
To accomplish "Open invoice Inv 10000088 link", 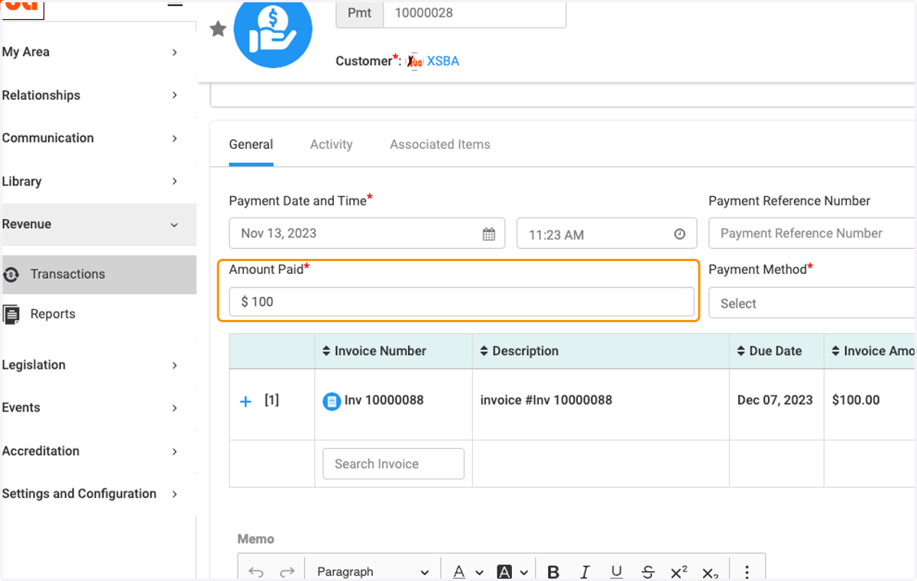I will pos(384,400).
